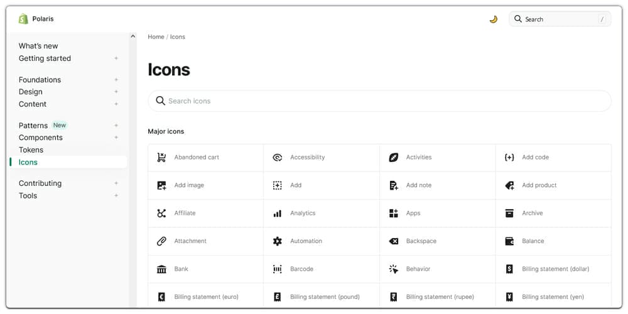This screenshot has height=314, width=628.
Task: Go to What's new in sidebar
Action: click(38, 46)
